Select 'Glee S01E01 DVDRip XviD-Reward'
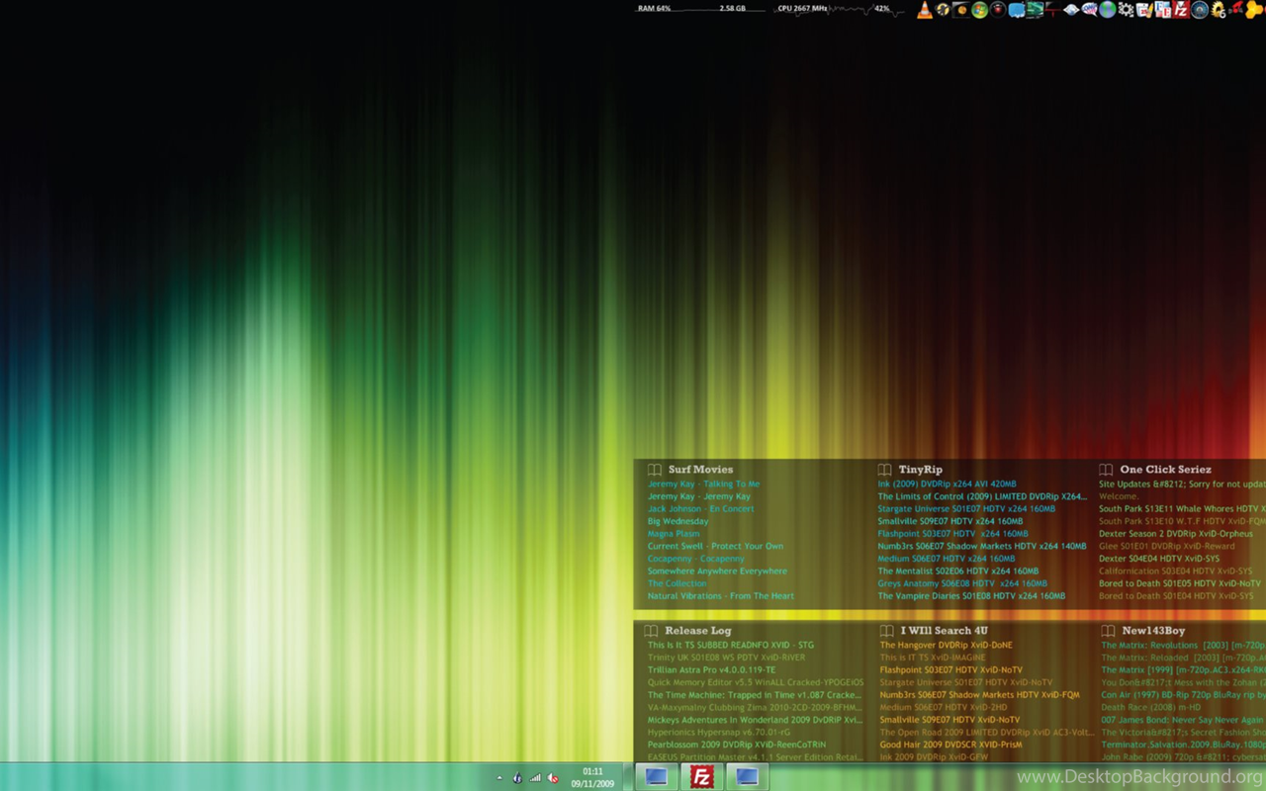The image size is (1266, 791). click(x=1167, y=547)
